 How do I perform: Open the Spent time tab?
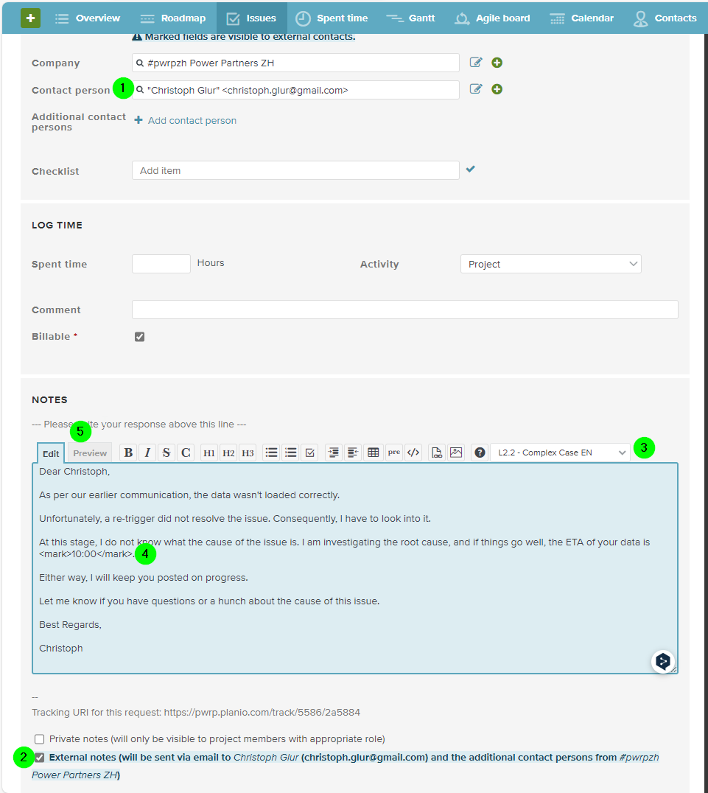click(x=332, y=18)
